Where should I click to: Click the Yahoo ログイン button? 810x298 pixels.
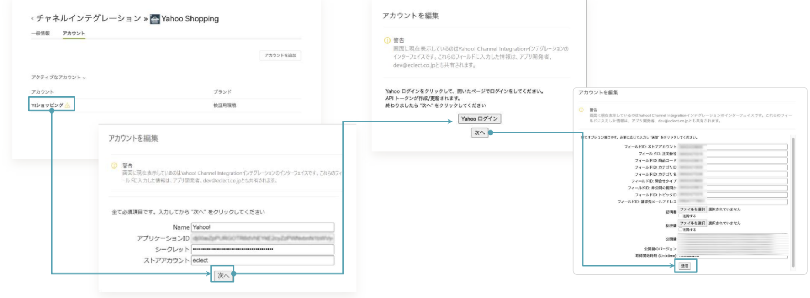click(x=479, y=119)
